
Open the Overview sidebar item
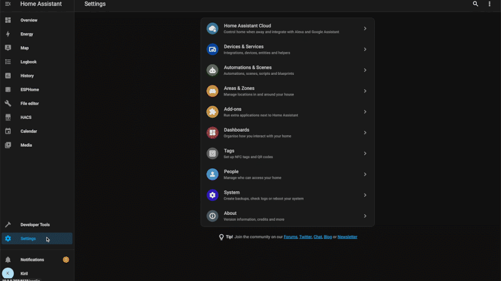(37, 20)
